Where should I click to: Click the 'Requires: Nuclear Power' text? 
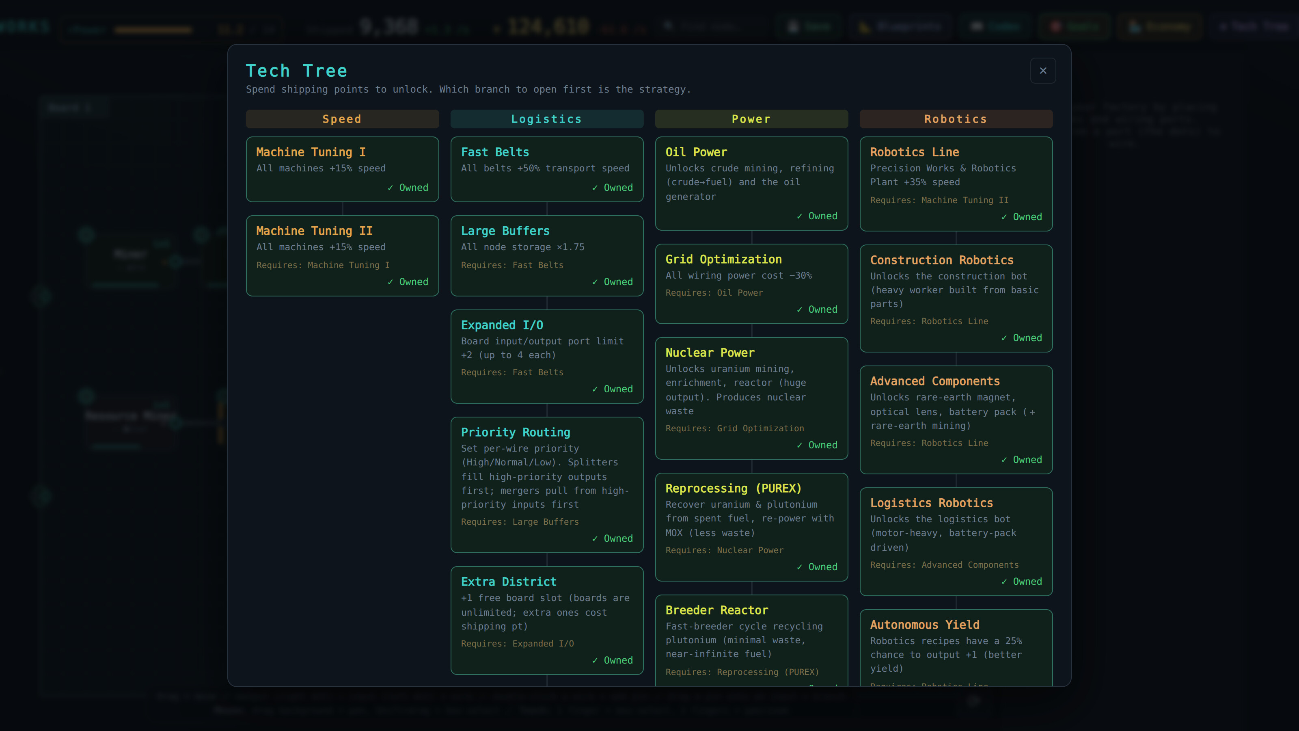[724, 550]
